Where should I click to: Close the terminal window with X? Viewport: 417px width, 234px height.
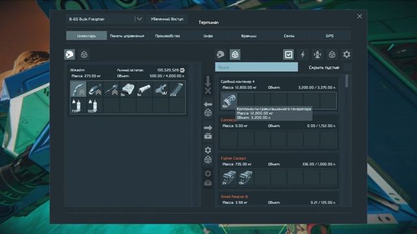coord(359,16)
